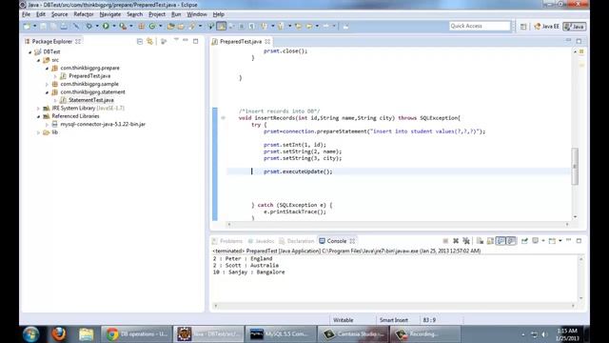Viewport: 609px width, 343px height.
Task: Expand com.thinkbigprg.sample package node
Action: [47, 84]
